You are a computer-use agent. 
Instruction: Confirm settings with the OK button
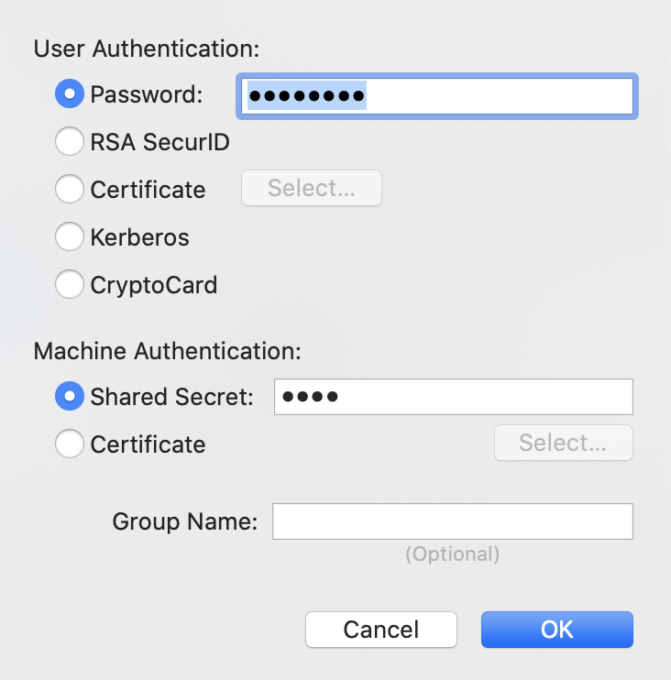point(556,630)
